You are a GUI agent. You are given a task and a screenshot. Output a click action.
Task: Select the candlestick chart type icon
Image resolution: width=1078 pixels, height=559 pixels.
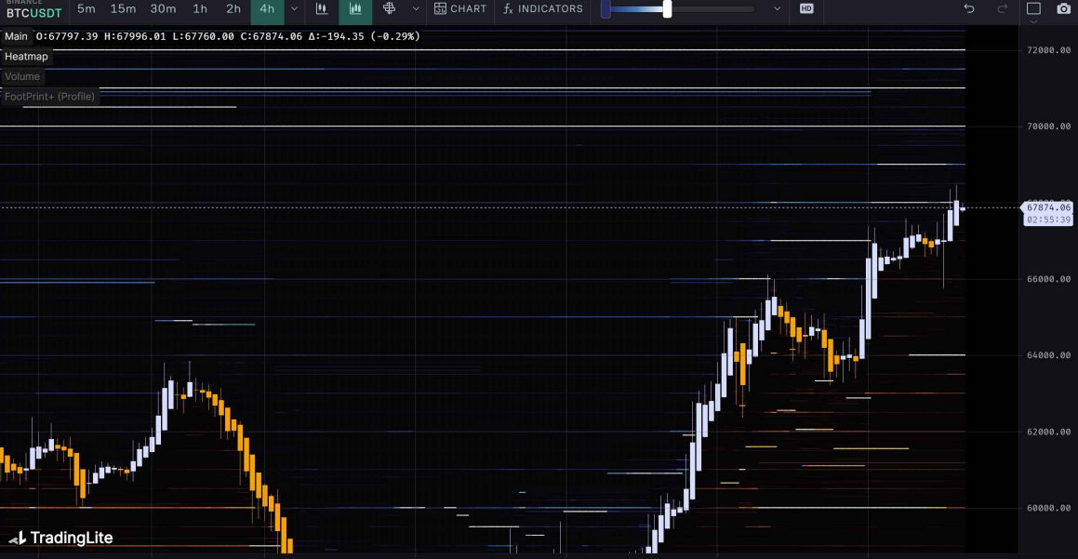tap(321, 9)
